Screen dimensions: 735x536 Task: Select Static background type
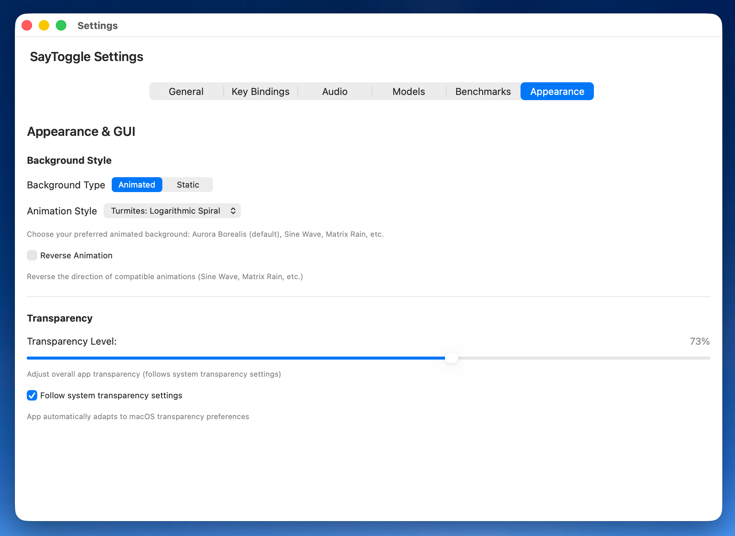tap(188, 185)
